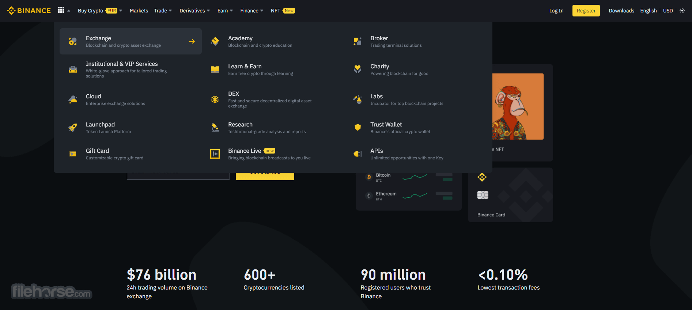Click the Ethereum price chart row
The width and height of the screenshot is (692, 310).
click(x=409, y=196)
